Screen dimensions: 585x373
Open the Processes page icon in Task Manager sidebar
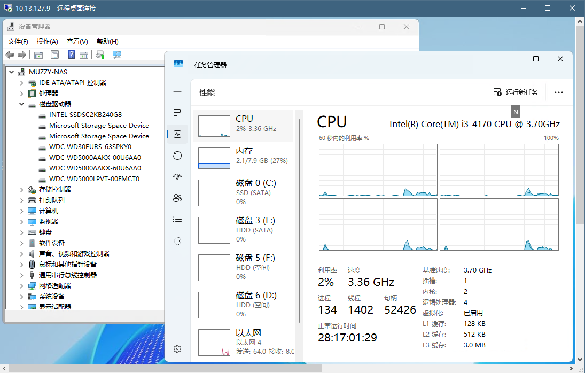point(177,113)
